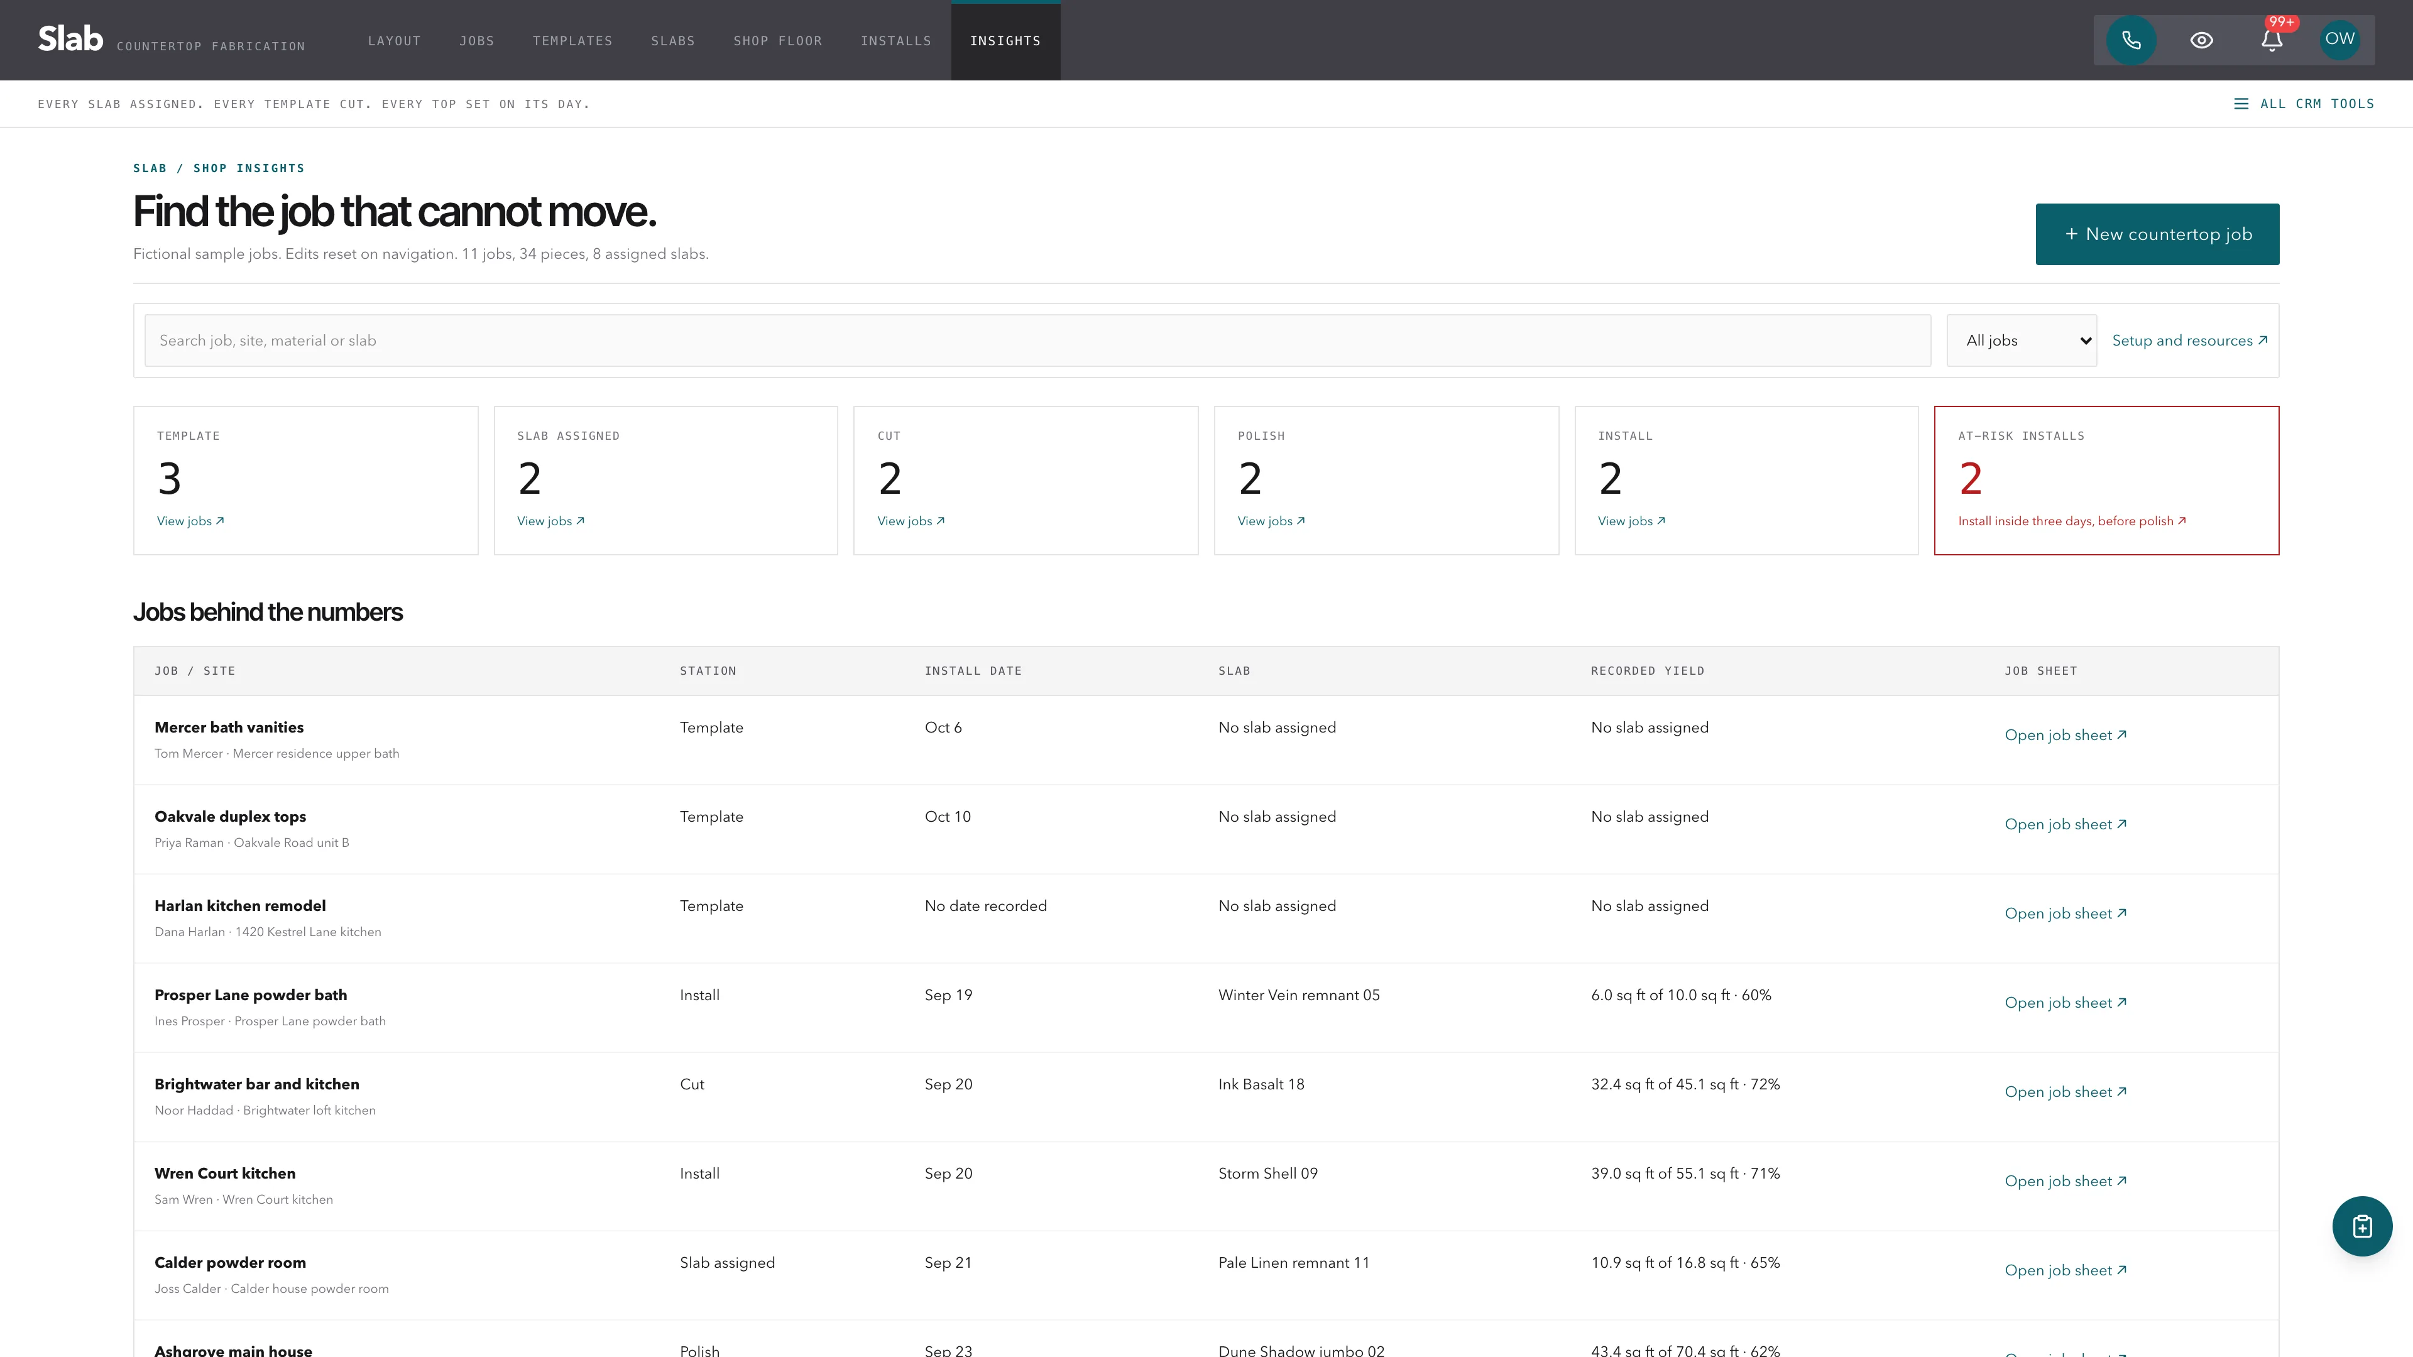View jobs in the Template card
2413x1357 pixels.
pyautogui.click(x=190, y=521)
